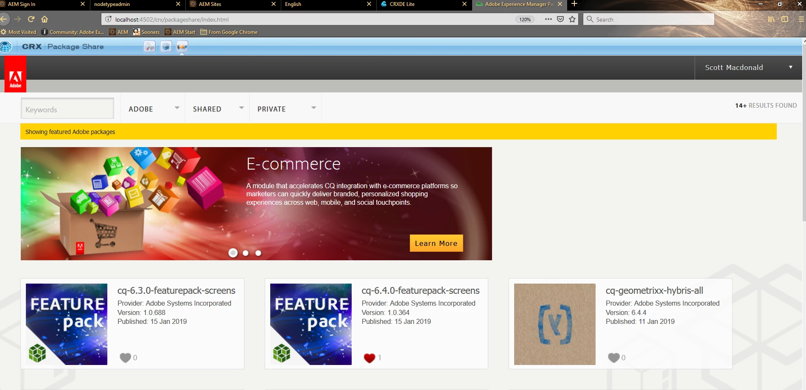Screen dimensions: 806x390
Task: Click the 14+ RESULTS FOUND text
Action: [766, 105]
